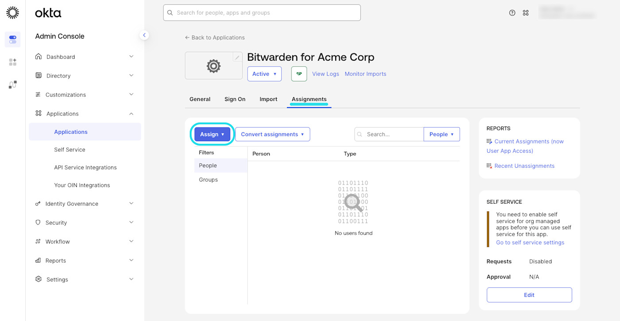Expand the Directory menu chevron
This screenshot has width=620, height=321.
[131, 76]
